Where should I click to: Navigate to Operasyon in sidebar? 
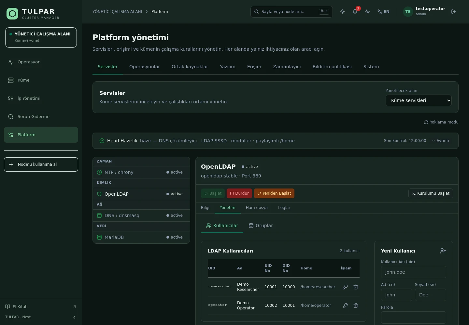pyautogui.click(x=41, y=62)
